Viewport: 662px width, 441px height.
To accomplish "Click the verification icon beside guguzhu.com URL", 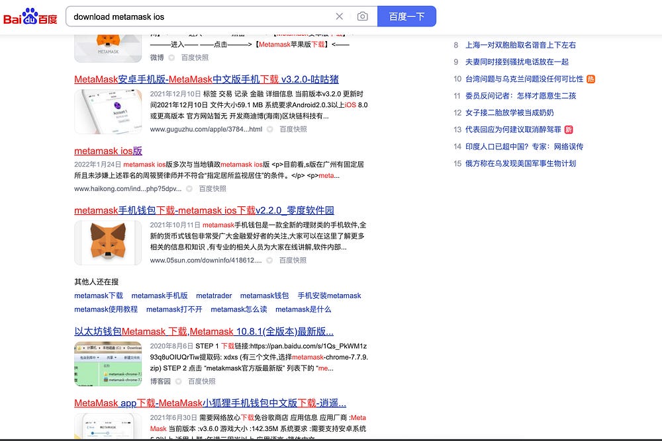I will click(x=270, y=129).
